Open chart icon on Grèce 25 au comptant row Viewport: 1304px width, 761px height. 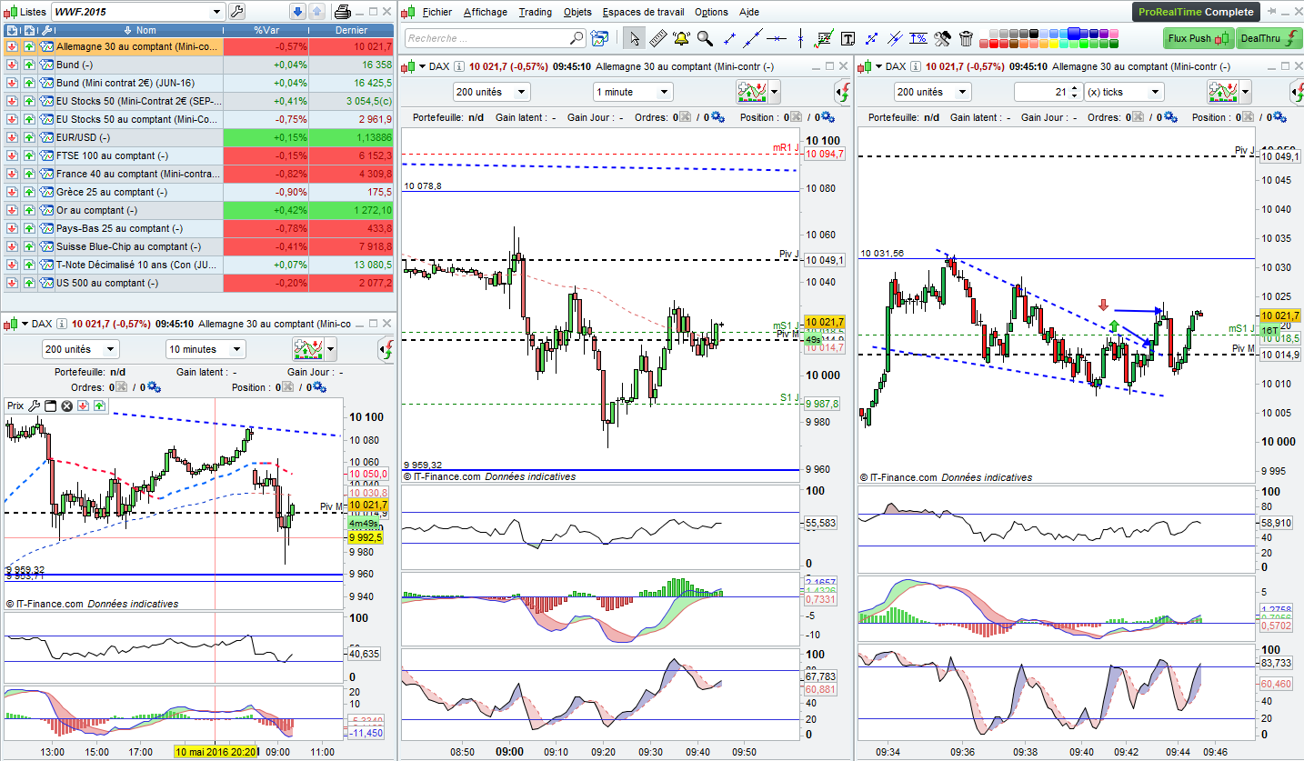[47, 192]
